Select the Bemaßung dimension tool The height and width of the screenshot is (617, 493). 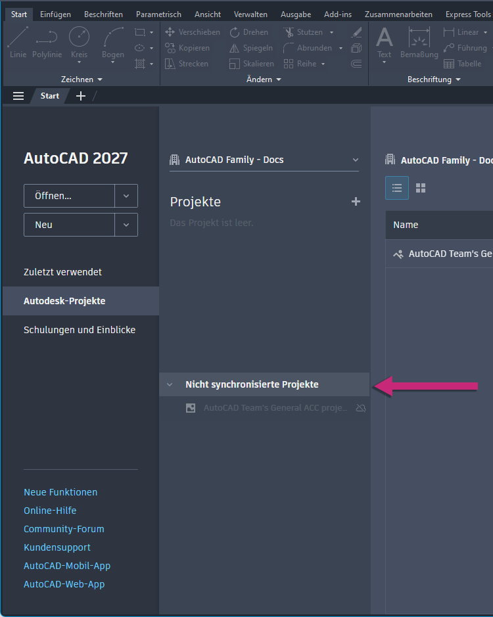419,43
